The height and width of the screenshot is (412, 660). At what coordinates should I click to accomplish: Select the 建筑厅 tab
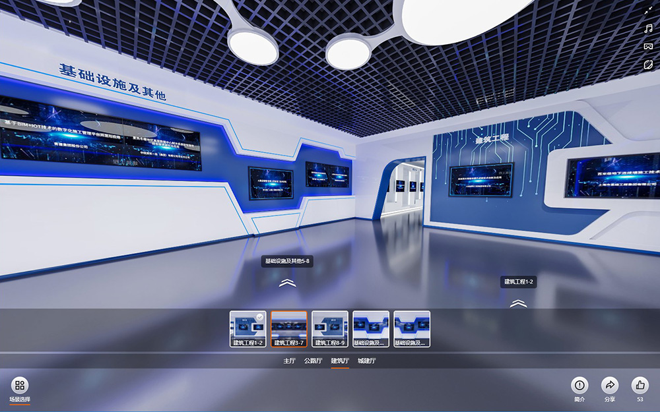click(340, 361)
